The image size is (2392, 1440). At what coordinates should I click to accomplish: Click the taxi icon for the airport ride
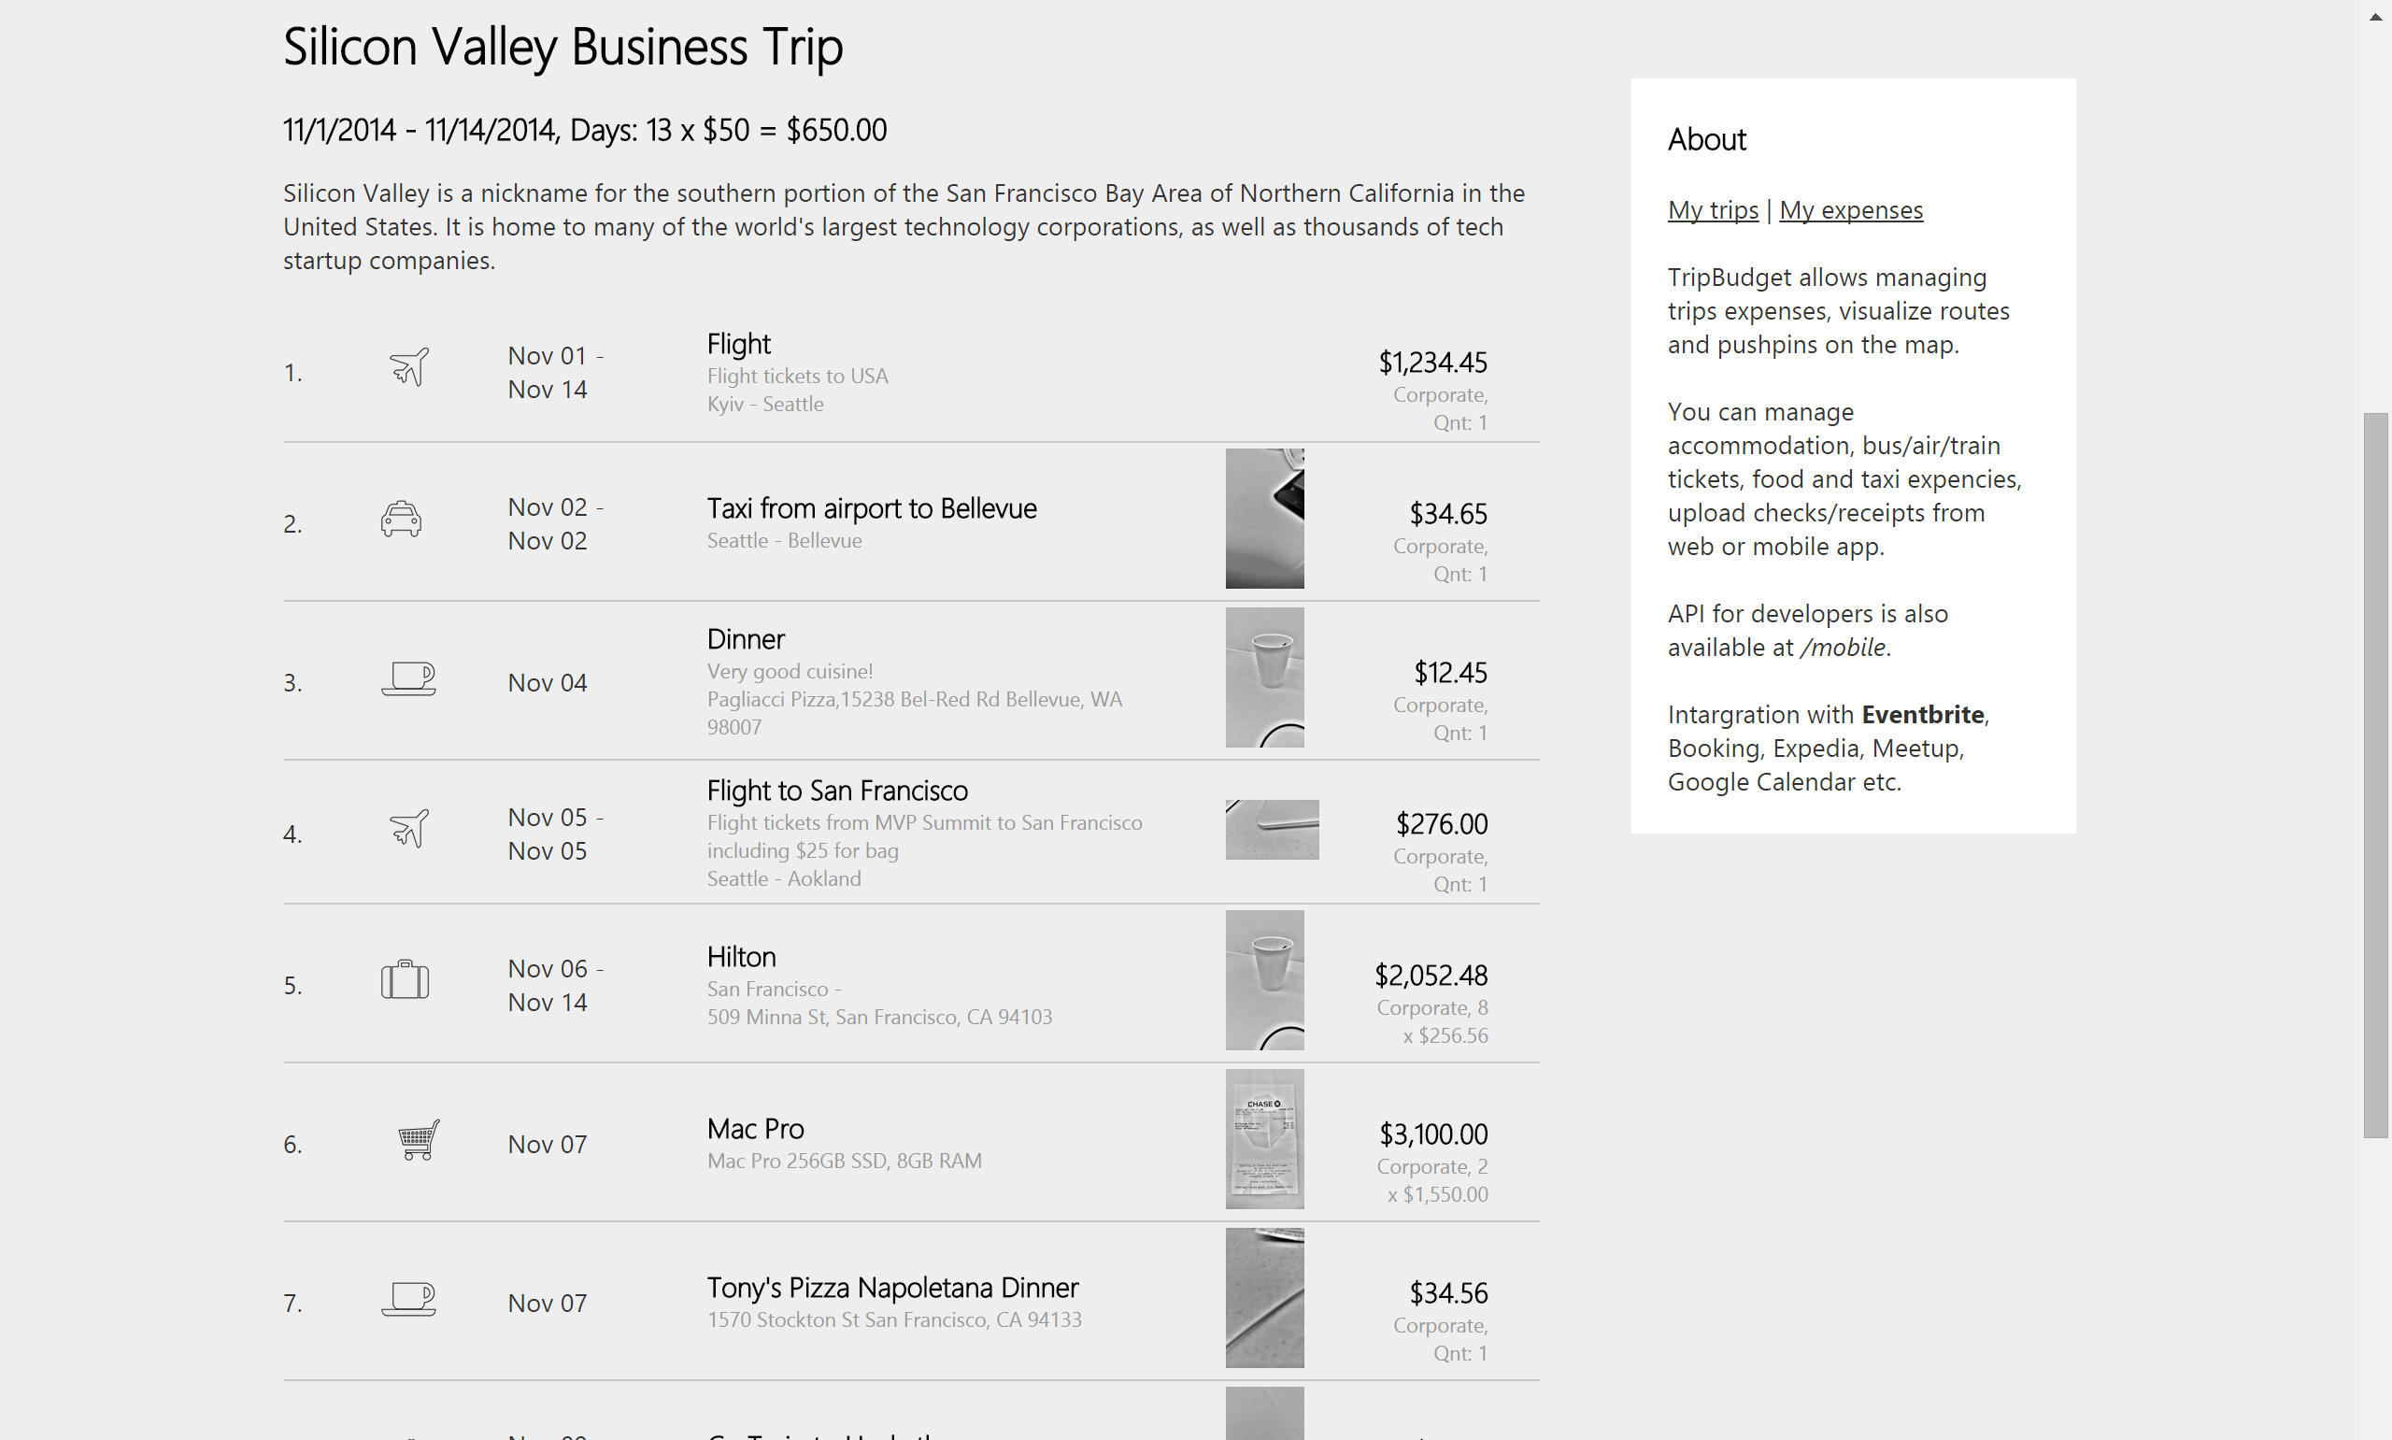click(401, 520)
